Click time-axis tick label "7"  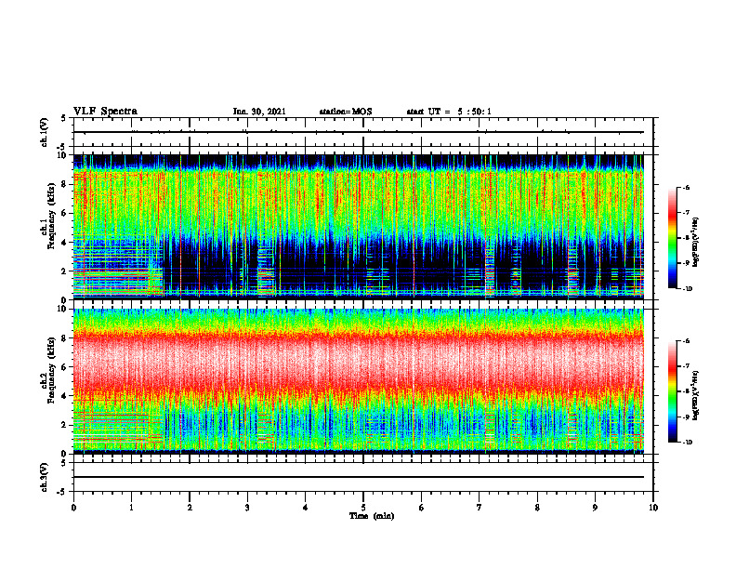click(480, 508)
